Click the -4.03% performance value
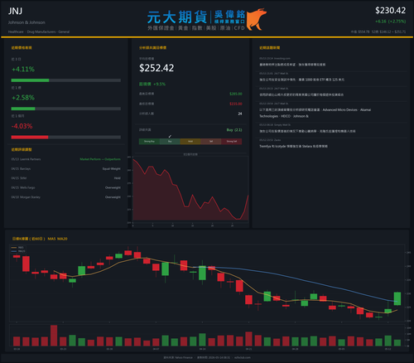Screen dimensions: 414x363 [22, 126]
